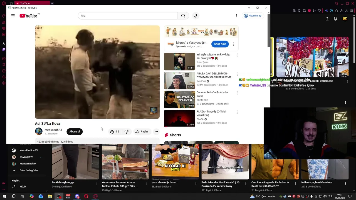Play ABAZA DAYI DELLENİYOR thumbnail
The width and height of the screenshot is (356, 200).
click(180, 81)
